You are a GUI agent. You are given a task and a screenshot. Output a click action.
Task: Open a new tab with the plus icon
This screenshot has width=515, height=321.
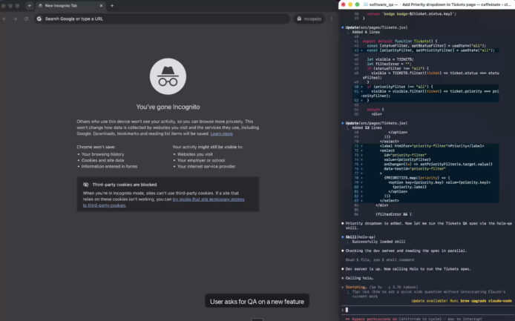[x=112, y=6]
